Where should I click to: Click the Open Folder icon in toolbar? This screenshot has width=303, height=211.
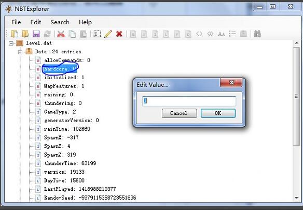click(25, 34)
